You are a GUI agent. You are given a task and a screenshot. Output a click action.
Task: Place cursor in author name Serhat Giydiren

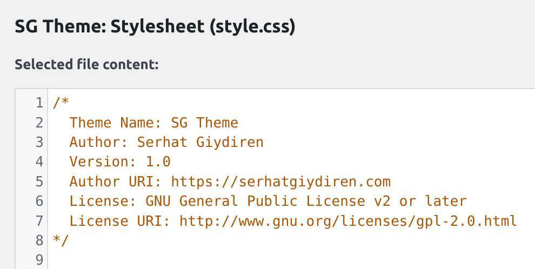click(200, 142)
